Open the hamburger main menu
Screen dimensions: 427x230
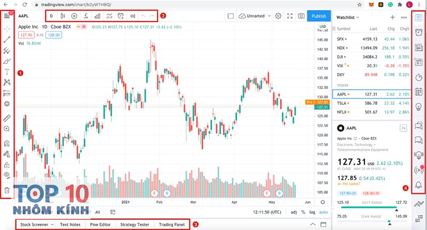point(7,16)
